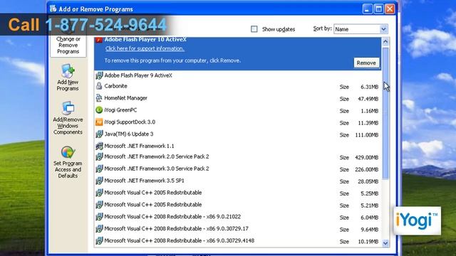Click the Adobe Flash Player 10 ActiveX icon

pos(99,40)
